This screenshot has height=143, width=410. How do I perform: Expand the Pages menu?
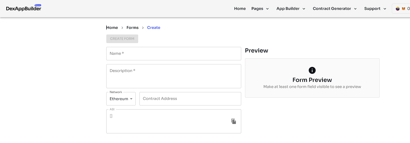click(x=260, y=9)
